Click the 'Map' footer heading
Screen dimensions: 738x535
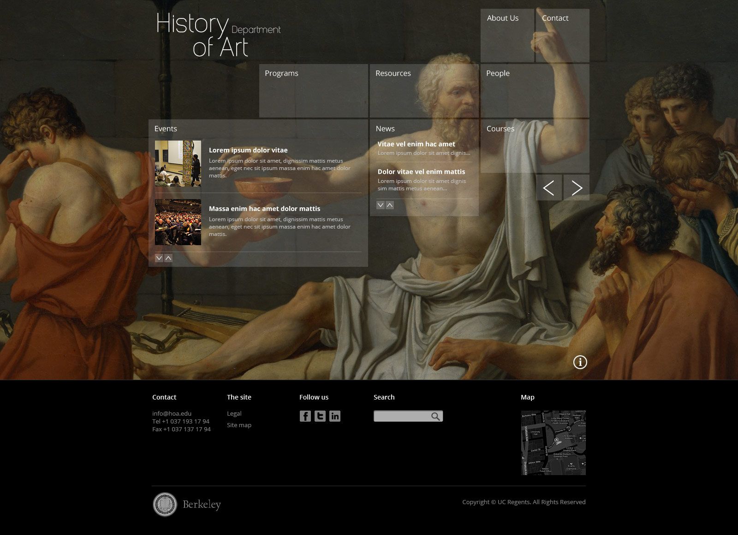pyautogui.click(x=528, y=397)
